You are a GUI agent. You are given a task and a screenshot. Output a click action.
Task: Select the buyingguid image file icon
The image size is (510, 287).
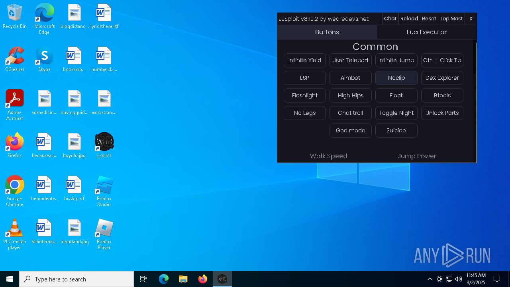(74, 102)
